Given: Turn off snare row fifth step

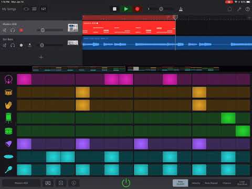Looking at the screenshot, I should pyautogui.click(x=82, y=92).
